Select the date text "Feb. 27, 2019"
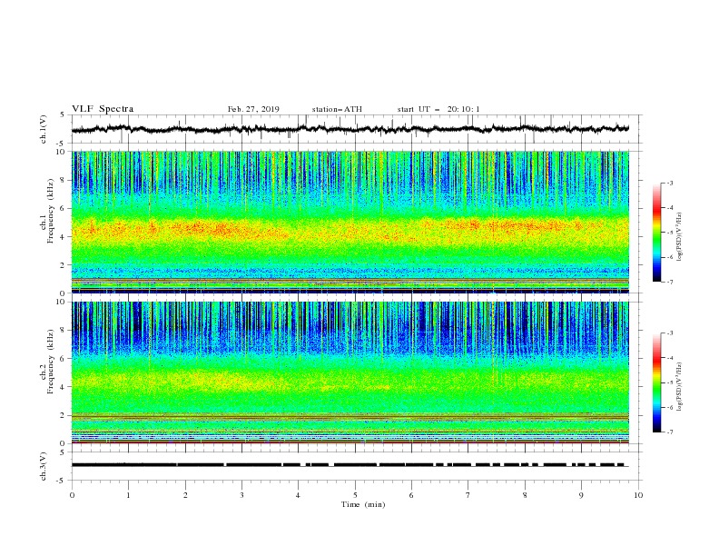The image size is (719, 556). click(x=253, y=109)
